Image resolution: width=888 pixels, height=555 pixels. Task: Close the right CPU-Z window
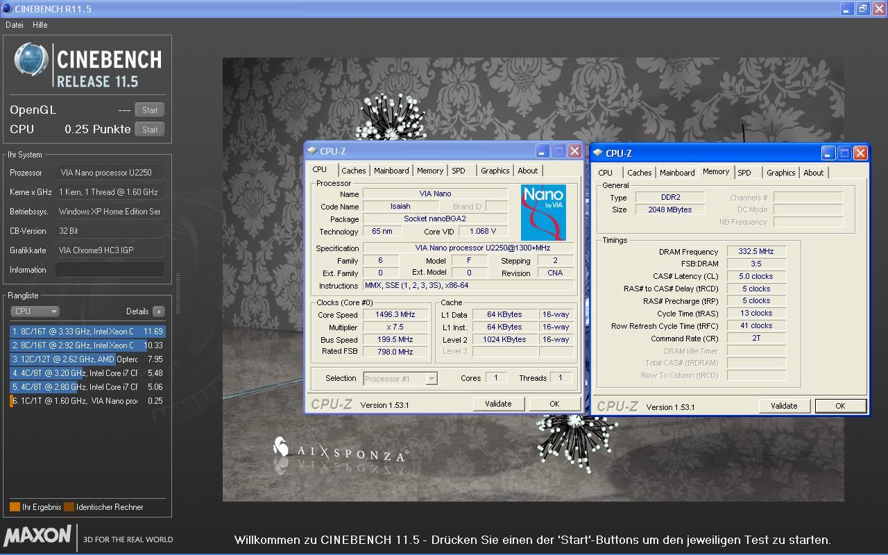pos(860,153)
